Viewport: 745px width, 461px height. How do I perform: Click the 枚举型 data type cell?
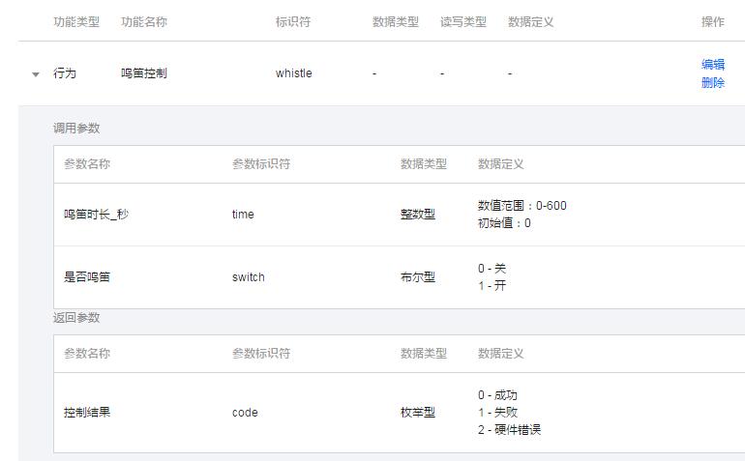click(417, 413)
